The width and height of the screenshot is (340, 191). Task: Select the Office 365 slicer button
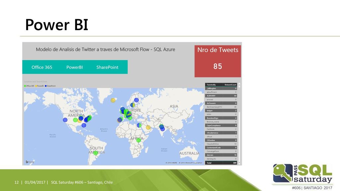[x=42, y=67]
